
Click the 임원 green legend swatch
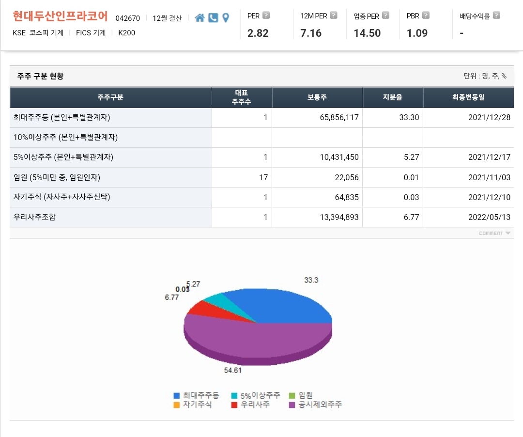292,396
